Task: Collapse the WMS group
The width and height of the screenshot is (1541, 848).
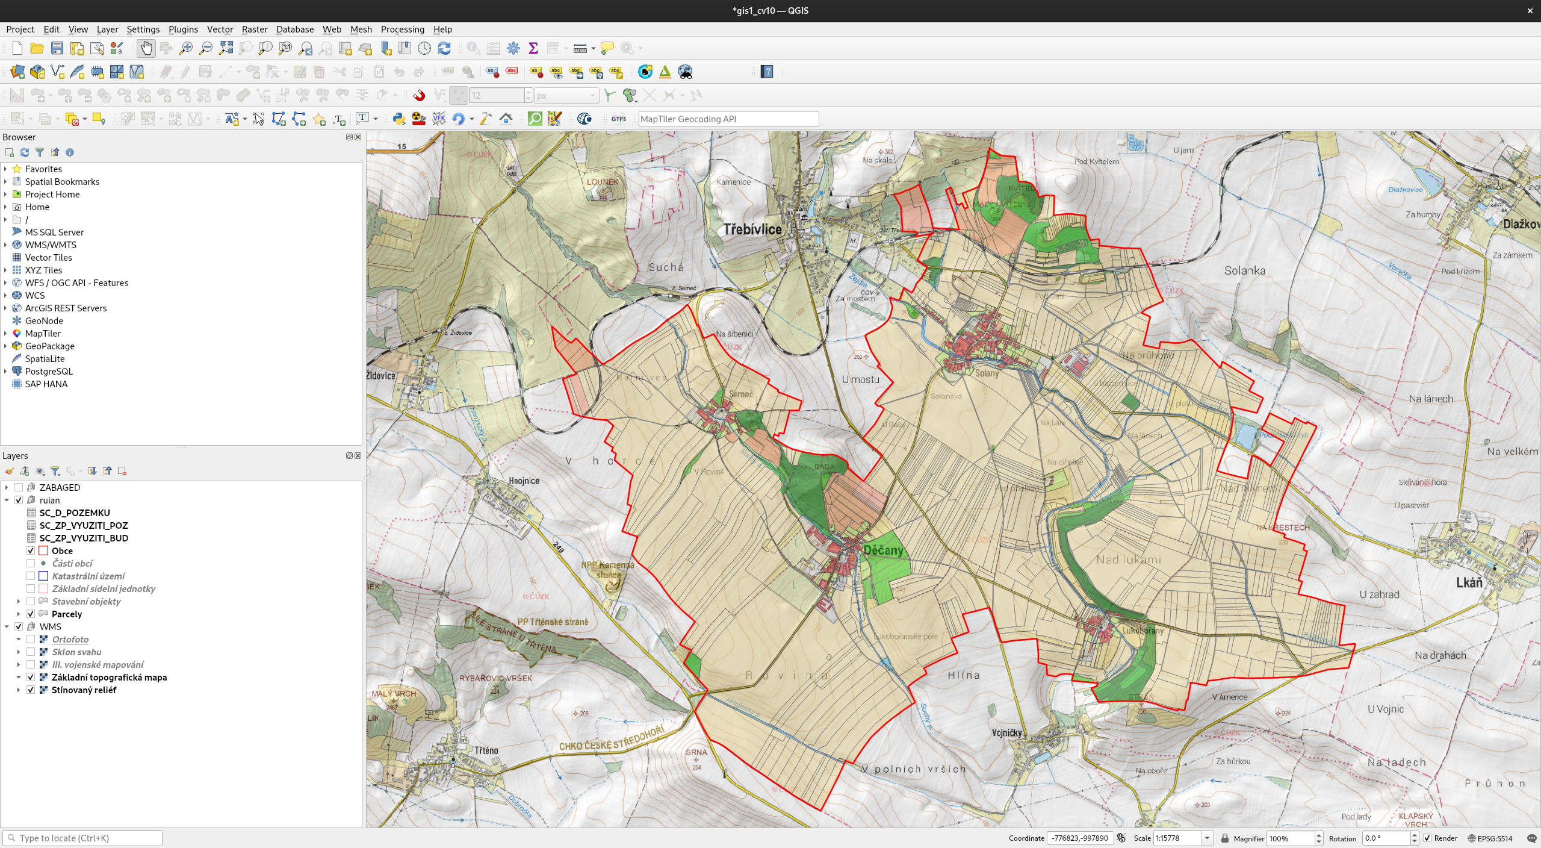Action: coord(7,626)
